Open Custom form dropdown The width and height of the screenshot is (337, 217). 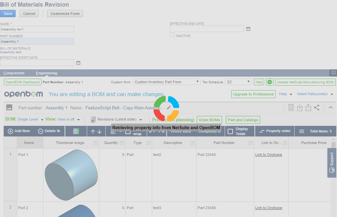tap(166, 82)
